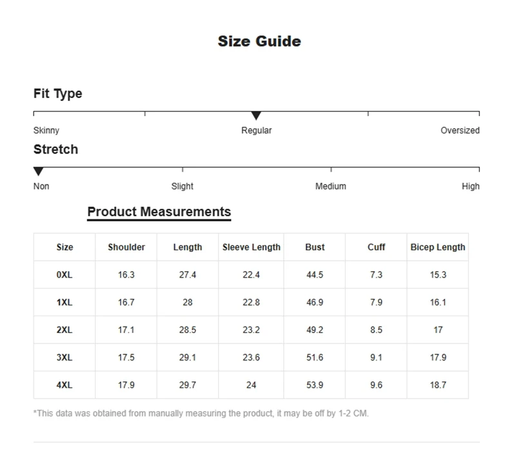Click the Bust column header

coord(315,247)
